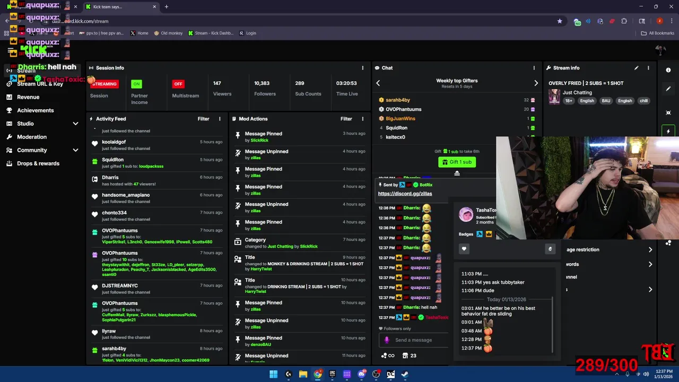The height and width of the screenshot is (382, 679).
Task: Click TashaToxic user card avatar
Action: (x=466, y=214)
